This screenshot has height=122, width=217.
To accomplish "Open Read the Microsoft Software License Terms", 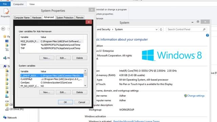I will [136, 121].
